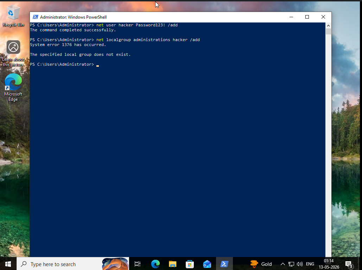Screen dimensions: 362x270
Task: Select the PowerShell taskbar button
Action: click(x=224, y=264)
